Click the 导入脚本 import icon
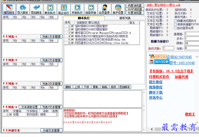The width and height of the screenshot is (199, 137). coord(23,9)
